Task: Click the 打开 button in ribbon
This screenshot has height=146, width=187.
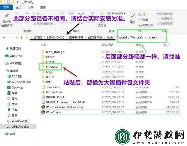Action: (x=144, y=14)
